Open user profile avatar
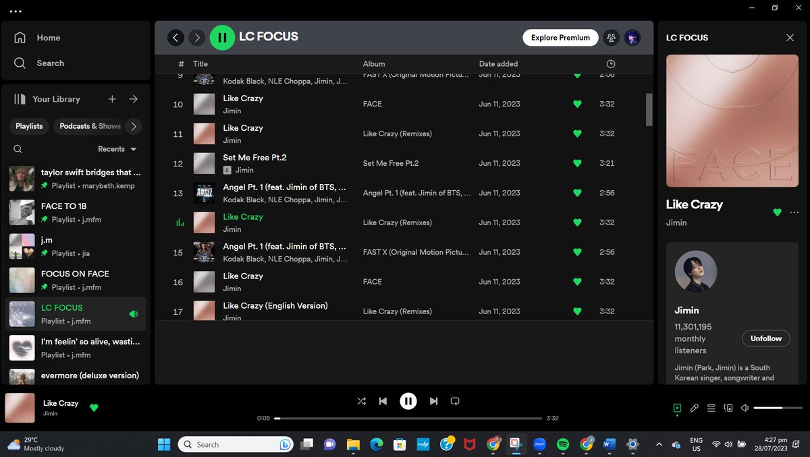Viewport: 810px width, 457px height. point(632,38)
